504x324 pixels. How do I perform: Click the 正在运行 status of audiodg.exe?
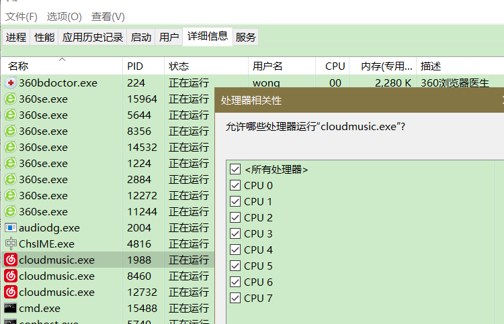tap(189, 228)
